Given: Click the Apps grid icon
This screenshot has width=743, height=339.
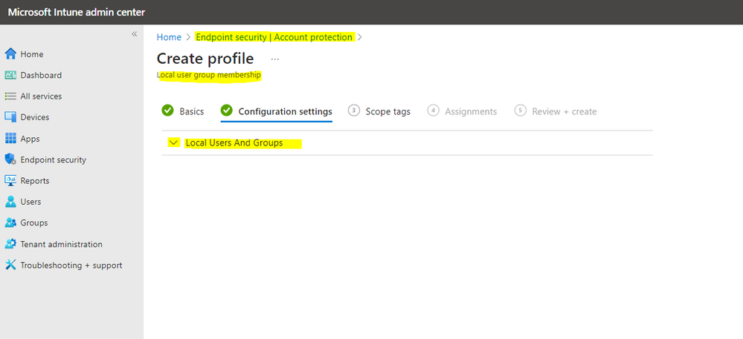Looking at the screenshot, I should point(10,139).
